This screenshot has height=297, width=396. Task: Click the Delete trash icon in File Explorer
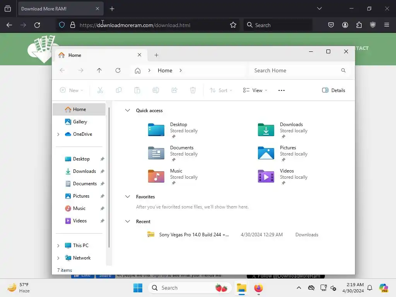[x=193, y=90]
